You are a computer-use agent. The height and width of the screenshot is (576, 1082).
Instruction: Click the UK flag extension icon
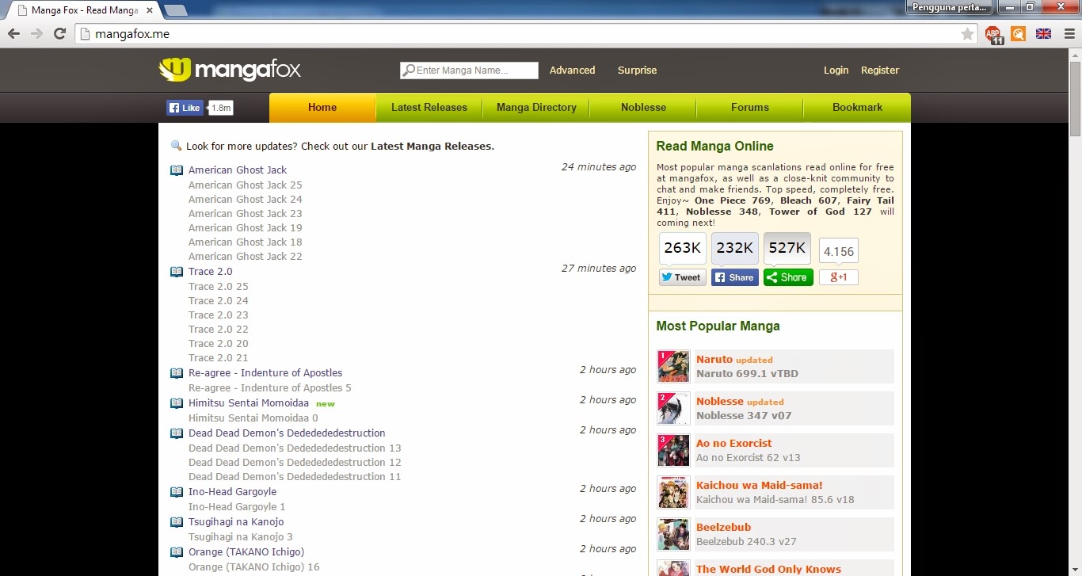tap(1043, 34)
